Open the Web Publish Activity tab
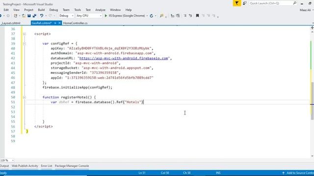The height and width of the screenshot is (176, 314). click(25, 166)
